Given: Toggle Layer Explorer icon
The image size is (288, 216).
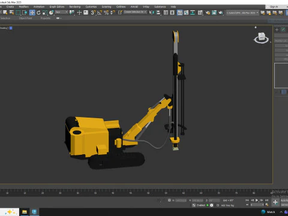Looking at the screenshot, I should [x=172, y=13].
